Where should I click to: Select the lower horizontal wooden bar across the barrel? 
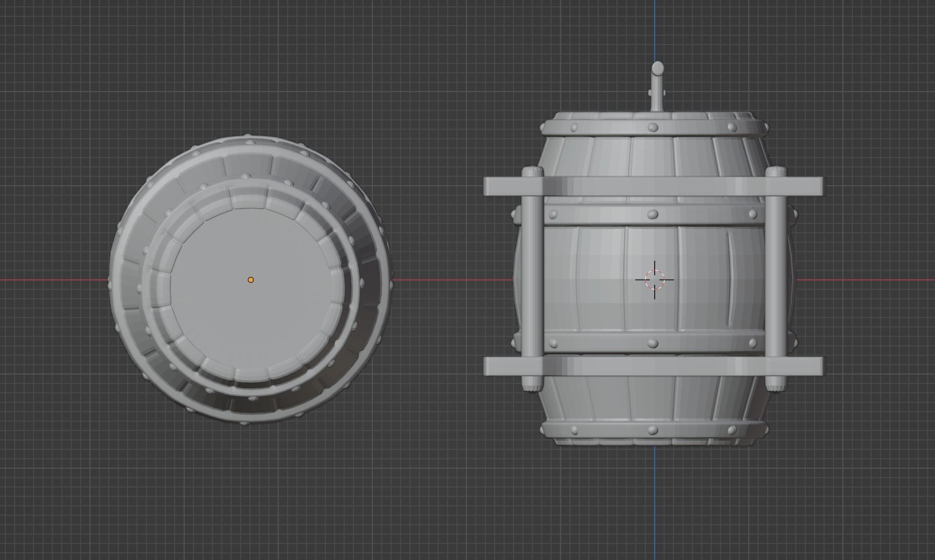click(x=653, y=366)
